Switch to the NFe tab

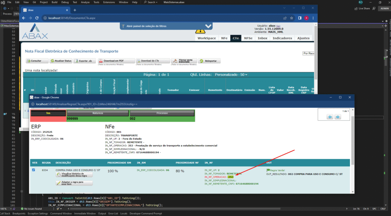click(x=224, y=38)
